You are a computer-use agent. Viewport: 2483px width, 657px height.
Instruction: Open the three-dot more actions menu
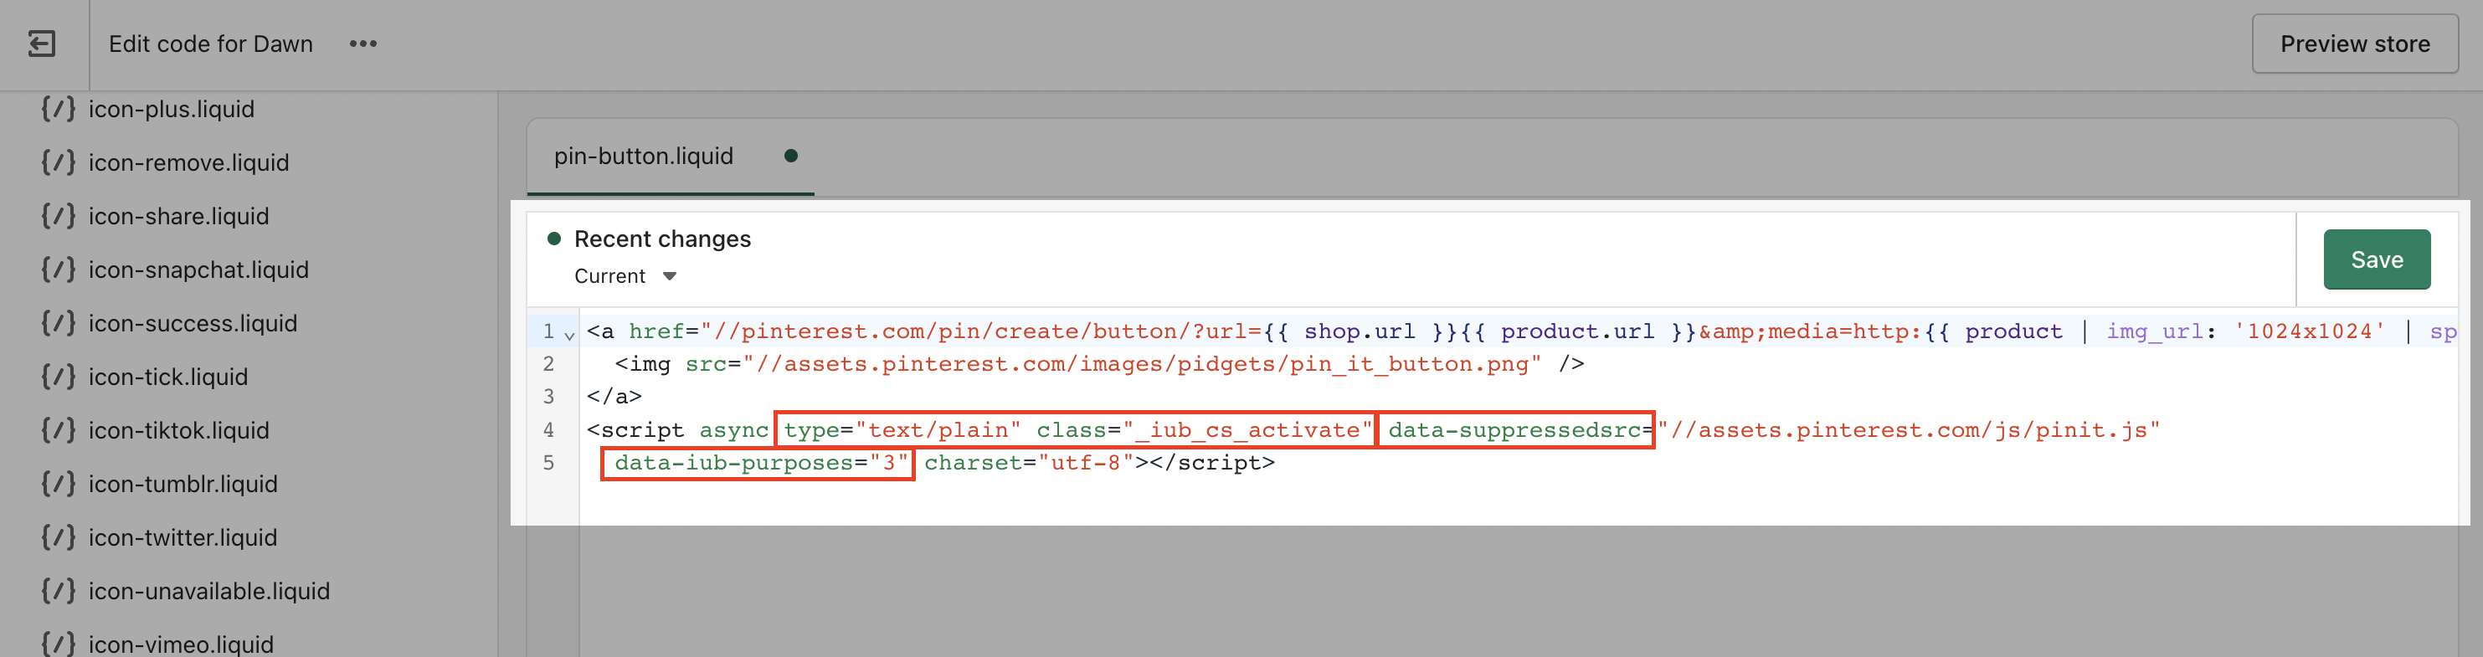[362, 44]
